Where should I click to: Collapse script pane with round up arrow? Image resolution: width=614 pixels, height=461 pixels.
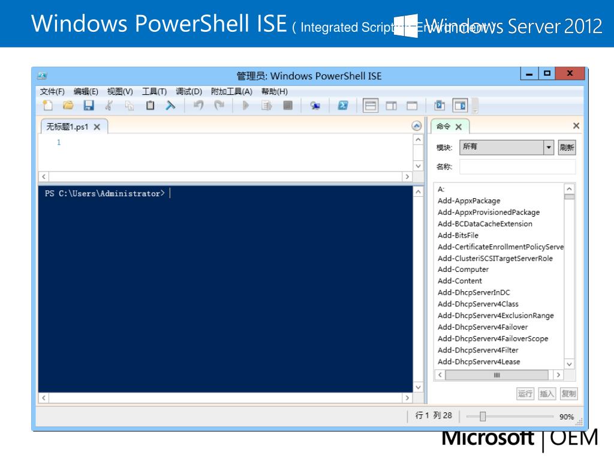point(417,126)
